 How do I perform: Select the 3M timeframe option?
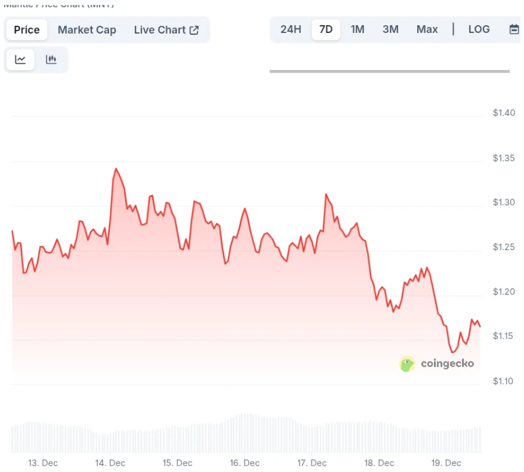[x=390, y=29]
